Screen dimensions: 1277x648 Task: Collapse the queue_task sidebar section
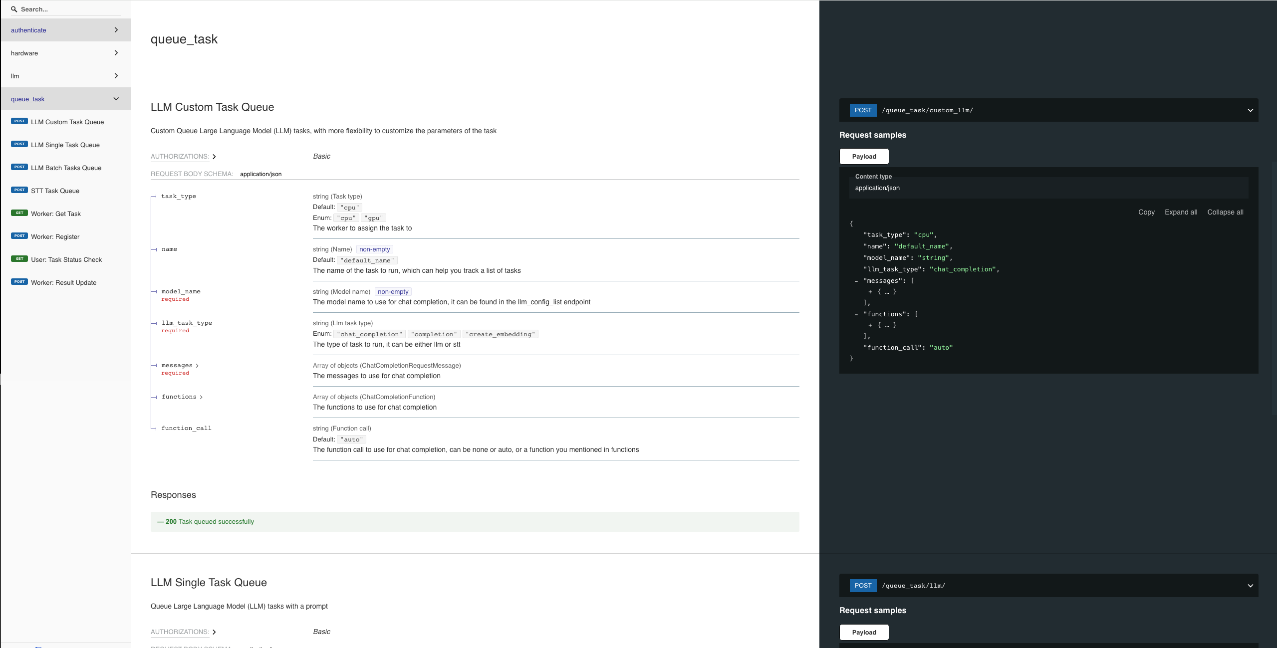coord(116,99)
